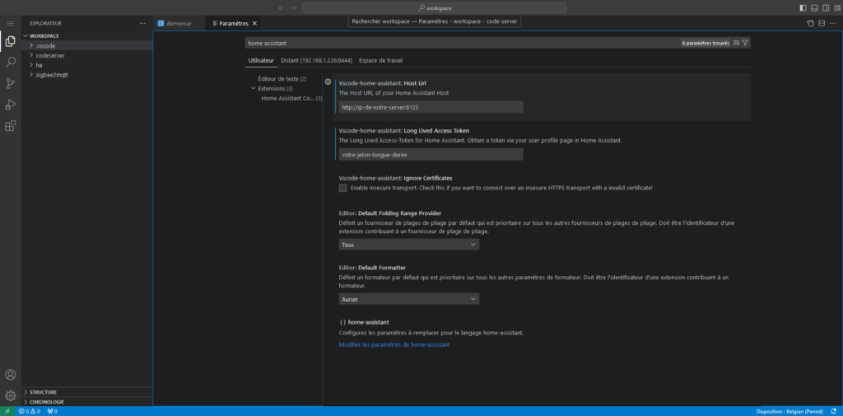Image resolution: width=843 pixels, height=416 pixels.
Task: Collapse the WORKSPACE section
Action: coord(87,36)
